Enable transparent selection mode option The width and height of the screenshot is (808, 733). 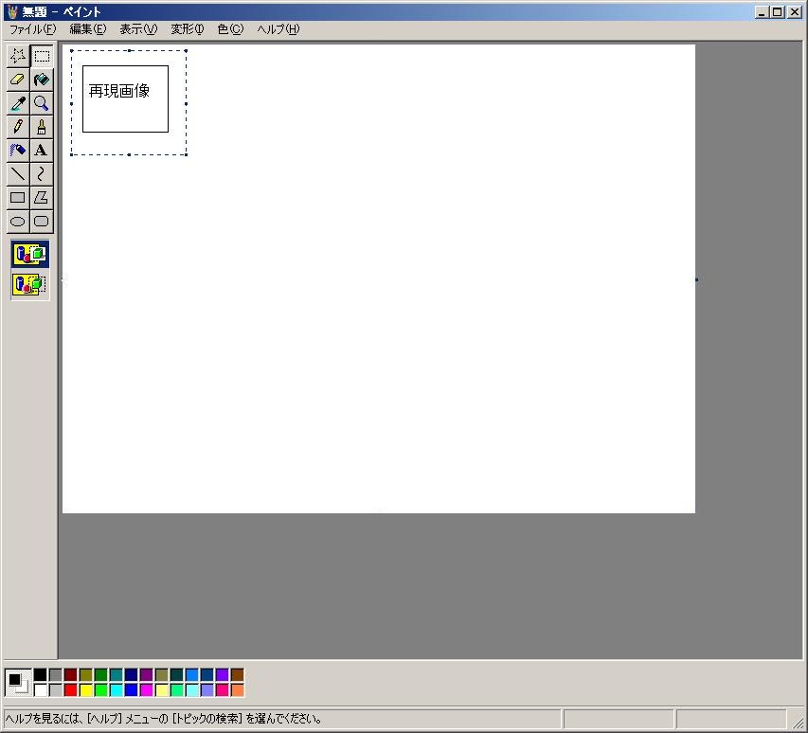click(30, 284)
